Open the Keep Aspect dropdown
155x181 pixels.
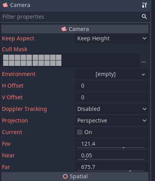point(111,38)
